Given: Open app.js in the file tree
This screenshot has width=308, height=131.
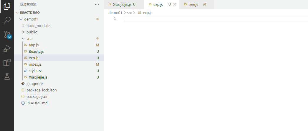Looking at the screenshot, I should [x=59, y=45].
